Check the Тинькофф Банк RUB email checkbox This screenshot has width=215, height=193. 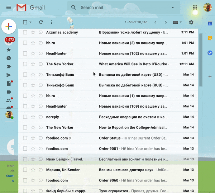[x=25, y=85]
